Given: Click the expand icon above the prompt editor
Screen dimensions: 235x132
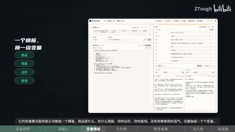Looking at the screenshot, I should pyautogui.click(x=150, y=48).
